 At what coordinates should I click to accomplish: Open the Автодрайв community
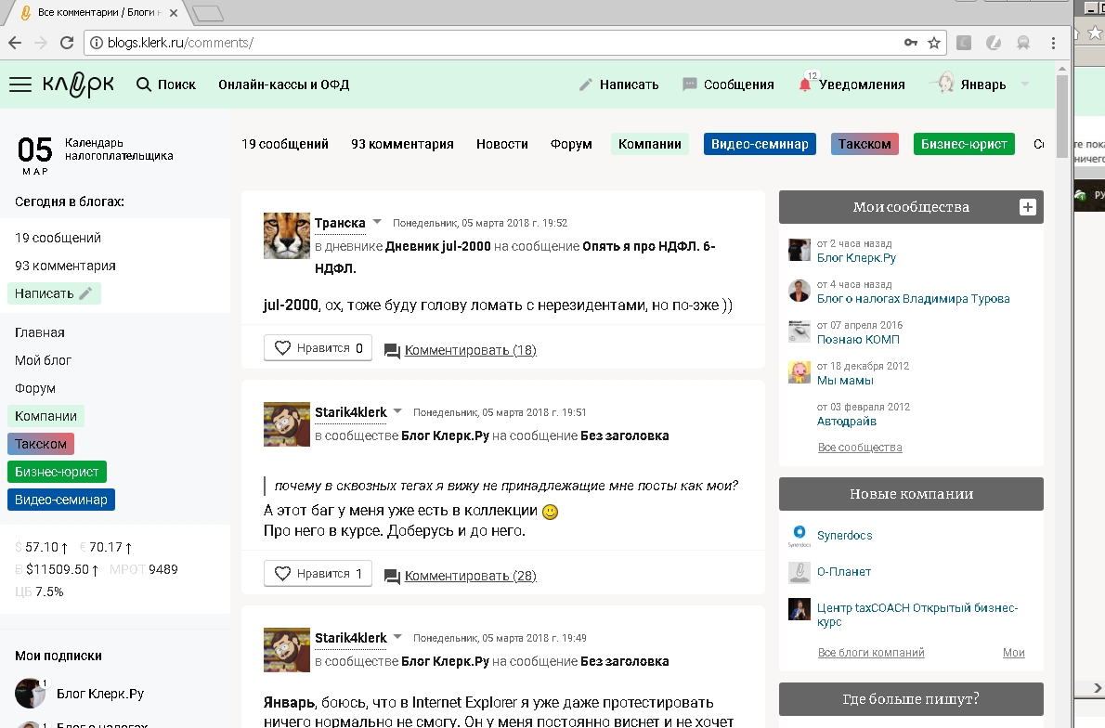pos(846,422)
